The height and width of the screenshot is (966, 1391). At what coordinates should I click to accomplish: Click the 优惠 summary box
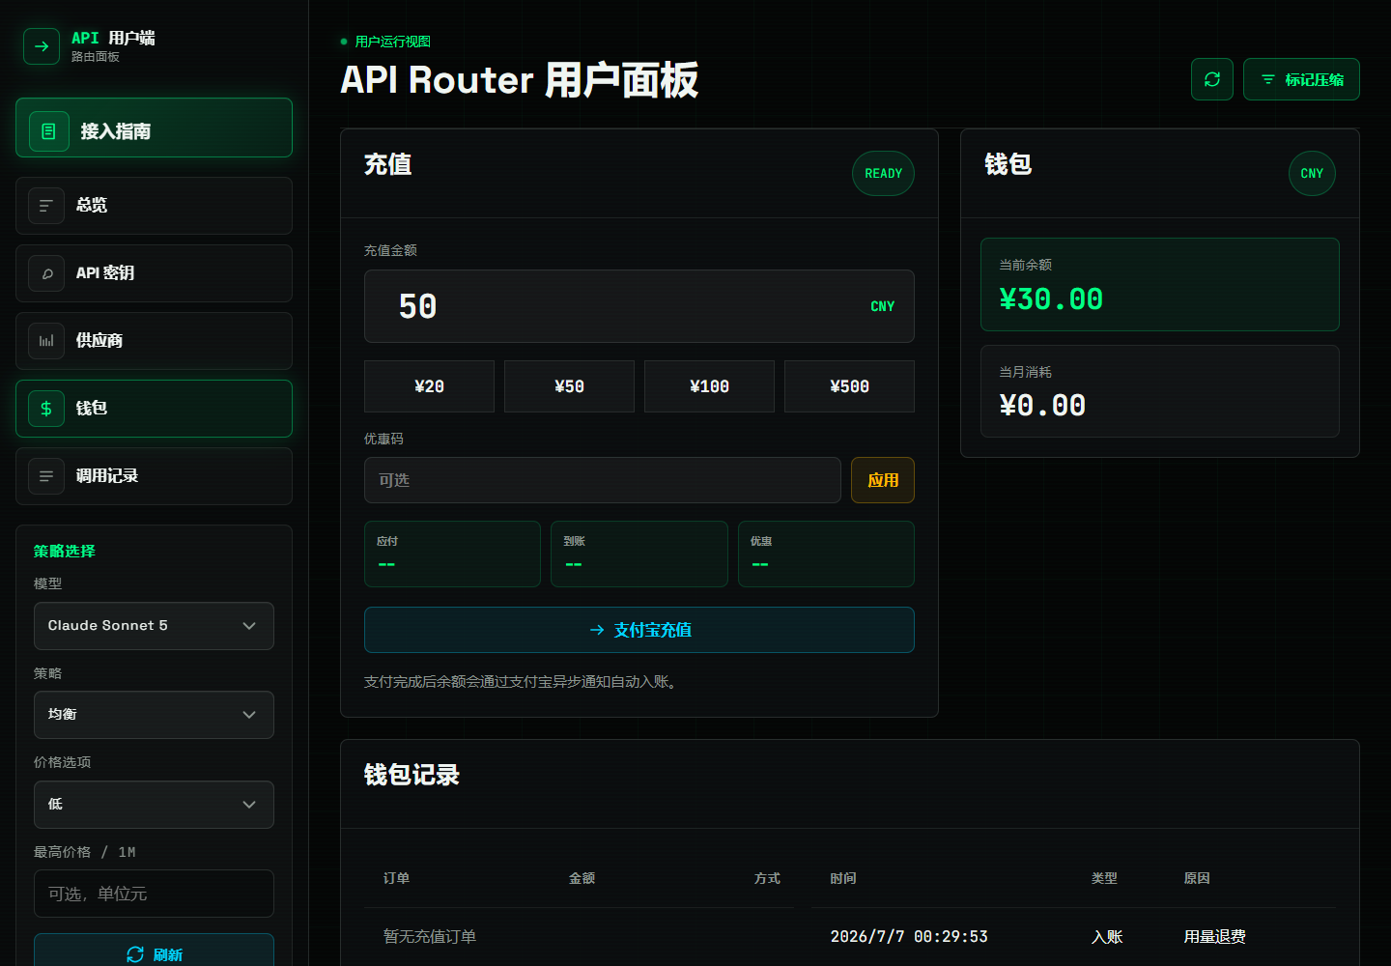(x=826, y=554)
